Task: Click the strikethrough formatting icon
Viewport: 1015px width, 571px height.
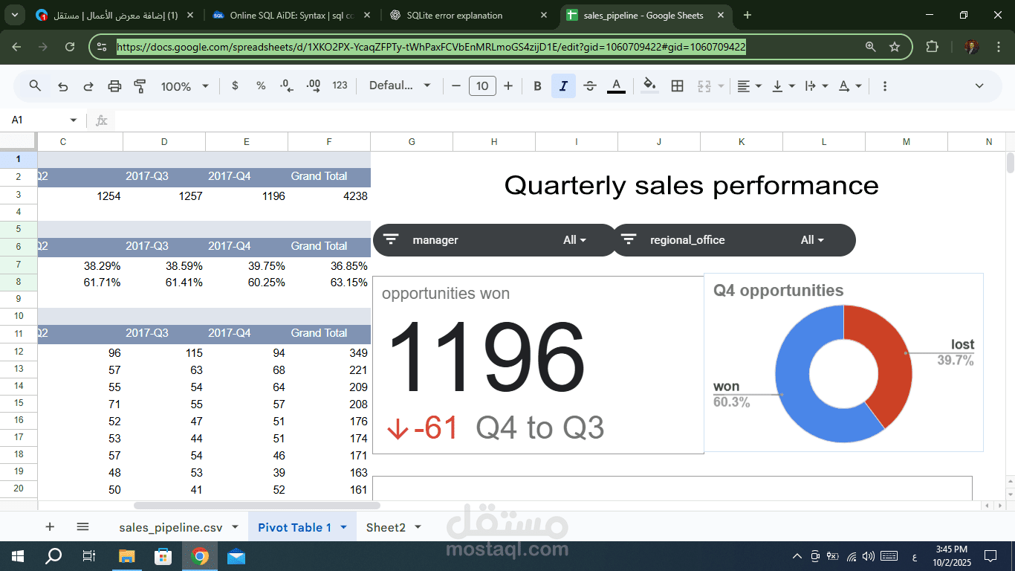Action: (589, 86)
